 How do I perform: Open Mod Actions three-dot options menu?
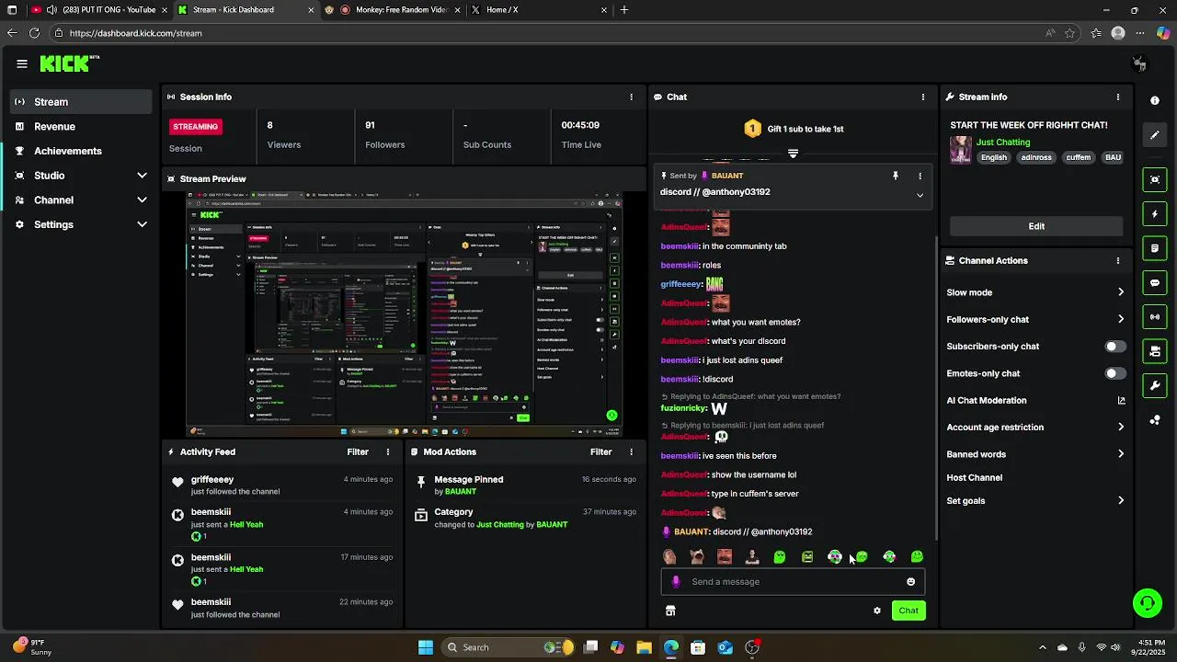click(631, 452)
